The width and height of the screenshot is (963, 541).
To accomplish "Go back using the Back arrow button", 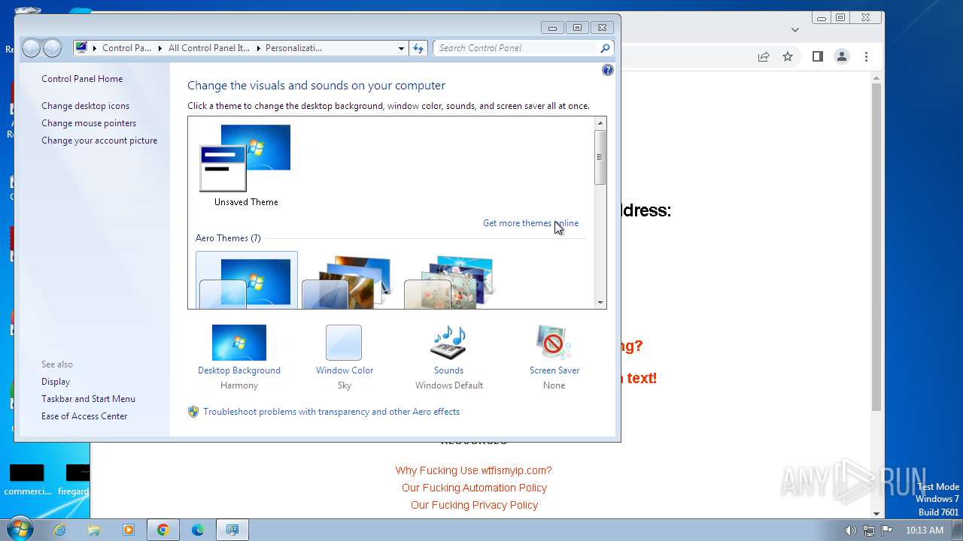I will point(31,48).
